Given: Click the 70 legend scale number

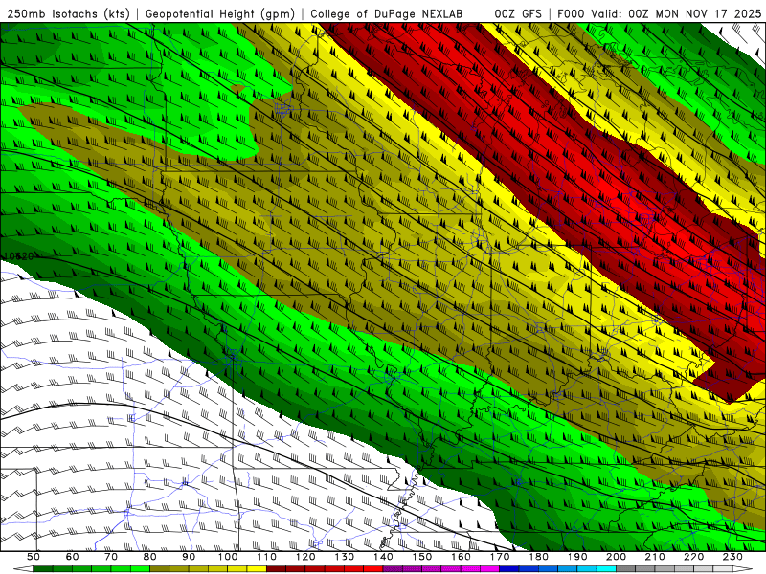Looking at the screenshot, I should click(111, 557).
